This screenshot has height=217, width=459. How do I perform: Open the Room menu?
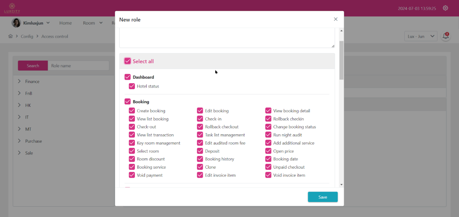[92, 23]
